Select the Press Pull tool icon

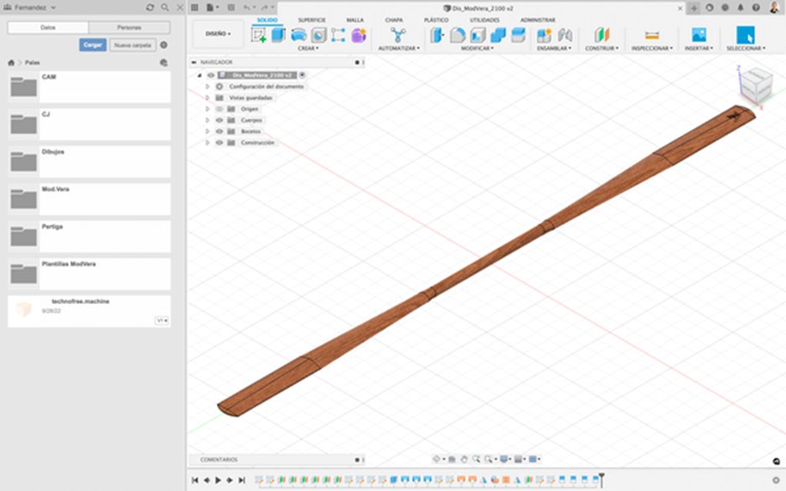point(437,35)
